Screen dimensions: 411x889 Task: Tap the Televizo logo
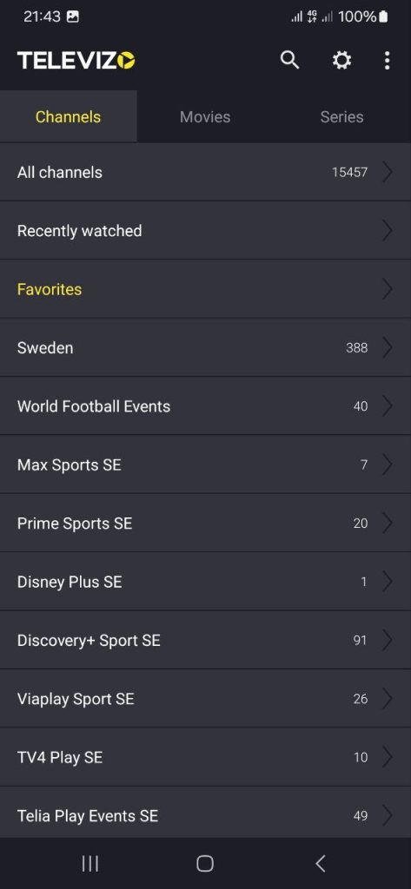pyautogui.click(x=76, y=60)
